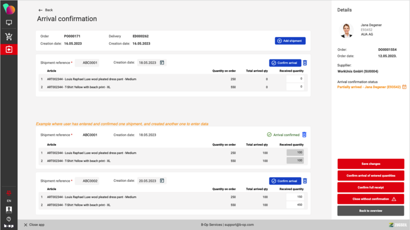Open the help question mark icon
This screenshot has height=230, width=410.
click(9, 219)
